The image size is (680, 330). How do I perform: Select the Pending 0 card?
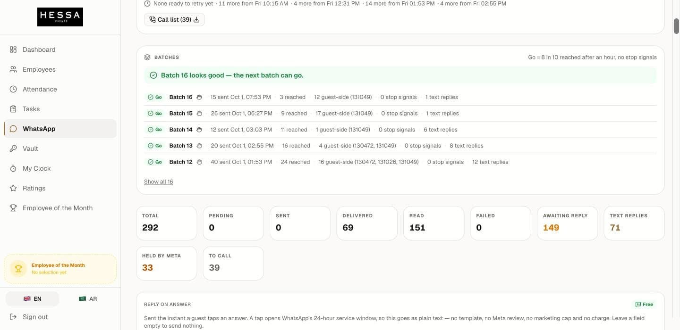(x=233, y=223)
